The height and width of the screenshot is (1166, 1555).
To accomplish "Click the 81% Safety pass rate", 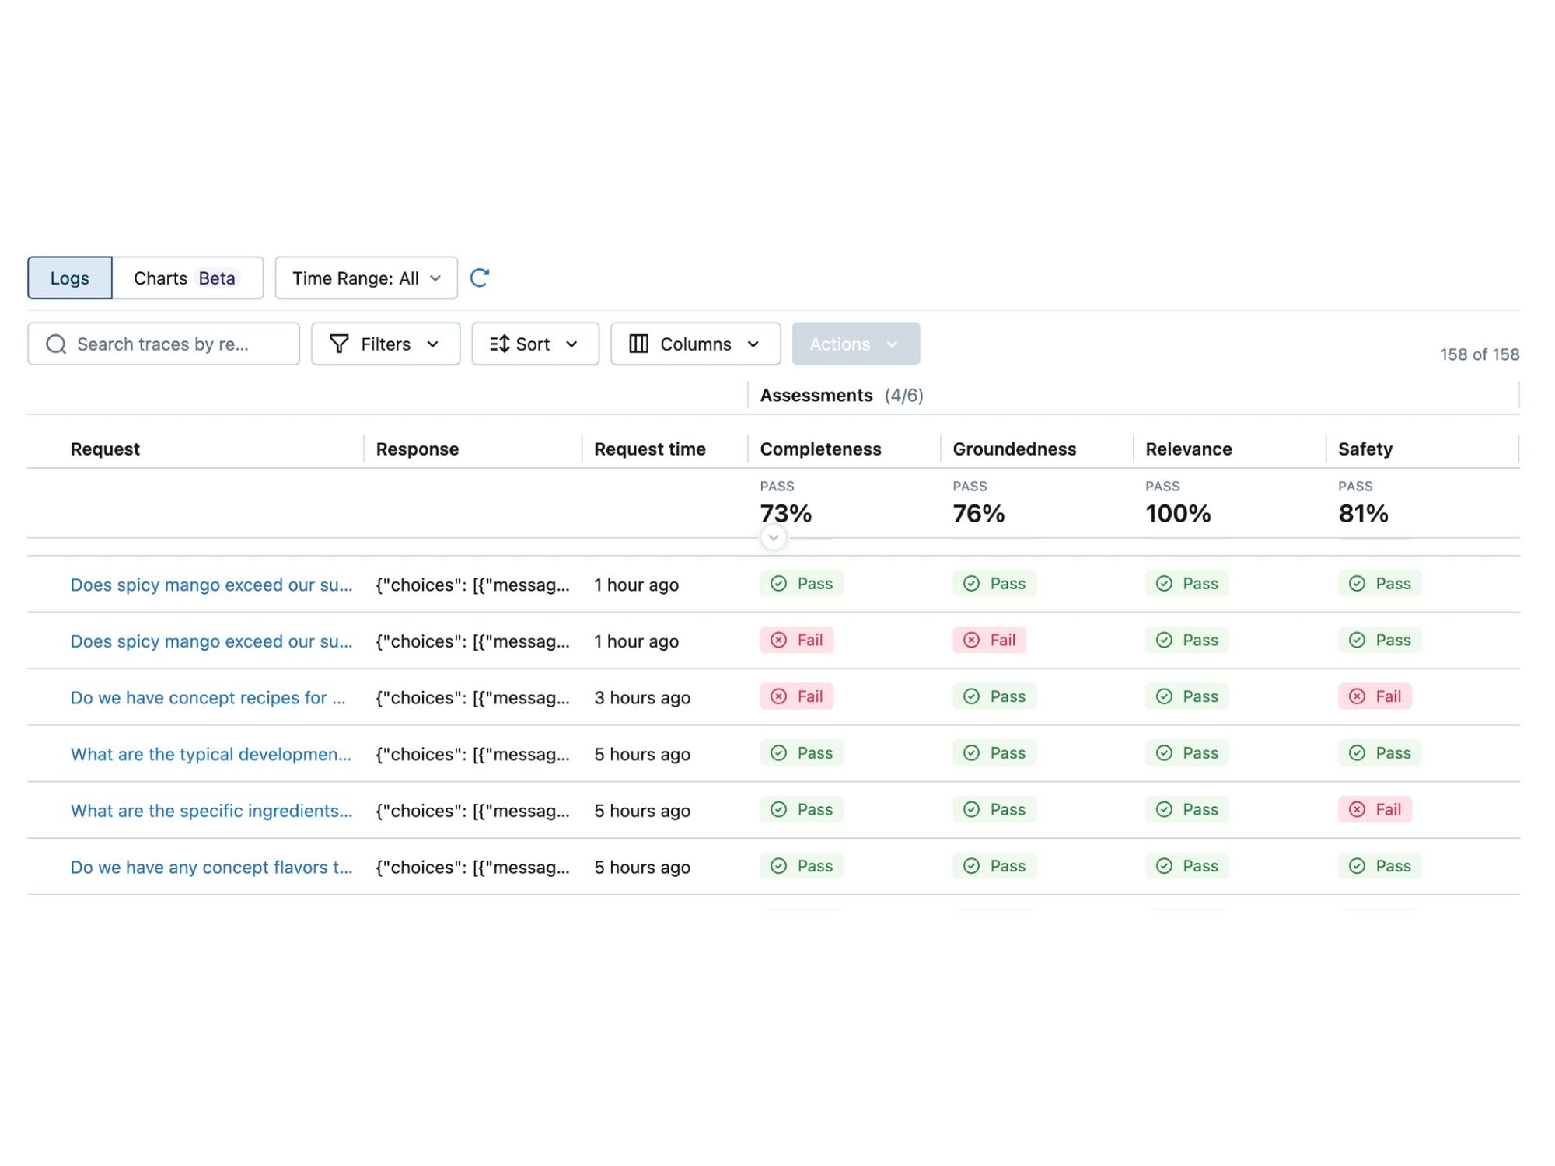I will (x=1363, y=513).
